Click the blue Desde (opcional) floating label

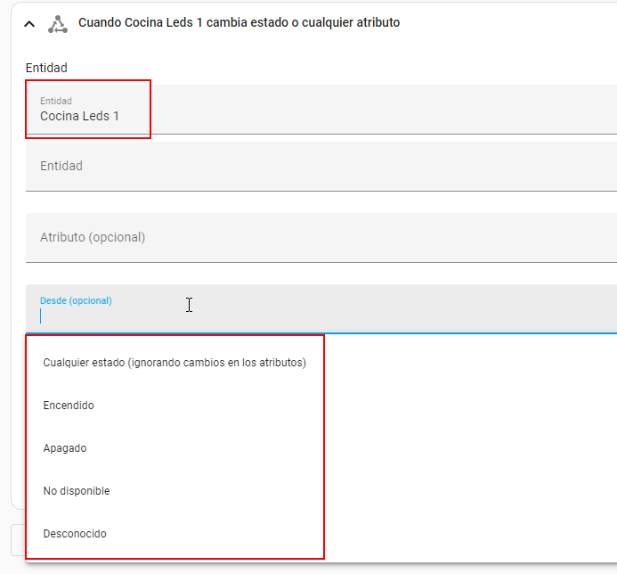click(x=76, y=300)
